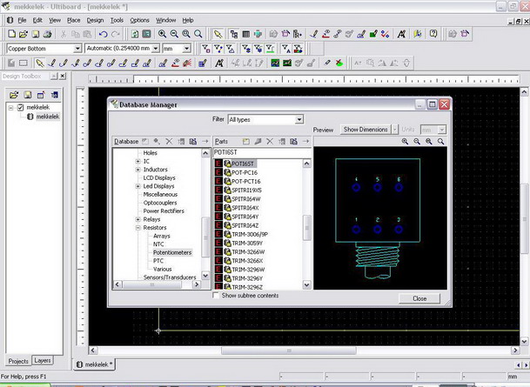
Task: Click the arrow icon in Database panel header
Action: 205,142
